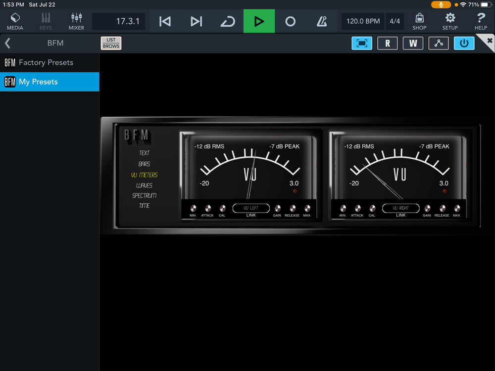Select the Waves display mode
The width and height of the screenshot is (495, 371).
tap(144, 185)
